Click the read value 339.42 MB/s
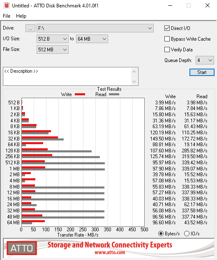This screenshot has width=217, height=260. click(x=194, y=163)
